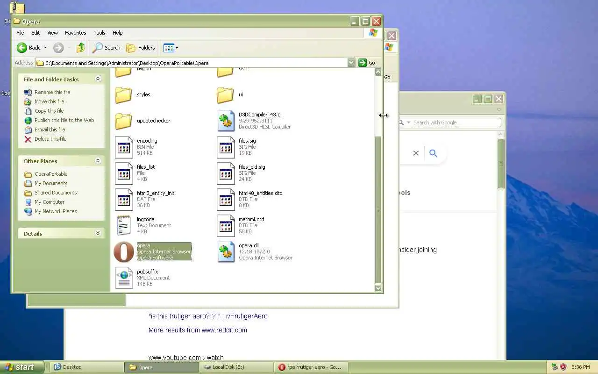Collapse the Other Places panel
This screenshot has height=374, width=598.
[x=98, y=161]
